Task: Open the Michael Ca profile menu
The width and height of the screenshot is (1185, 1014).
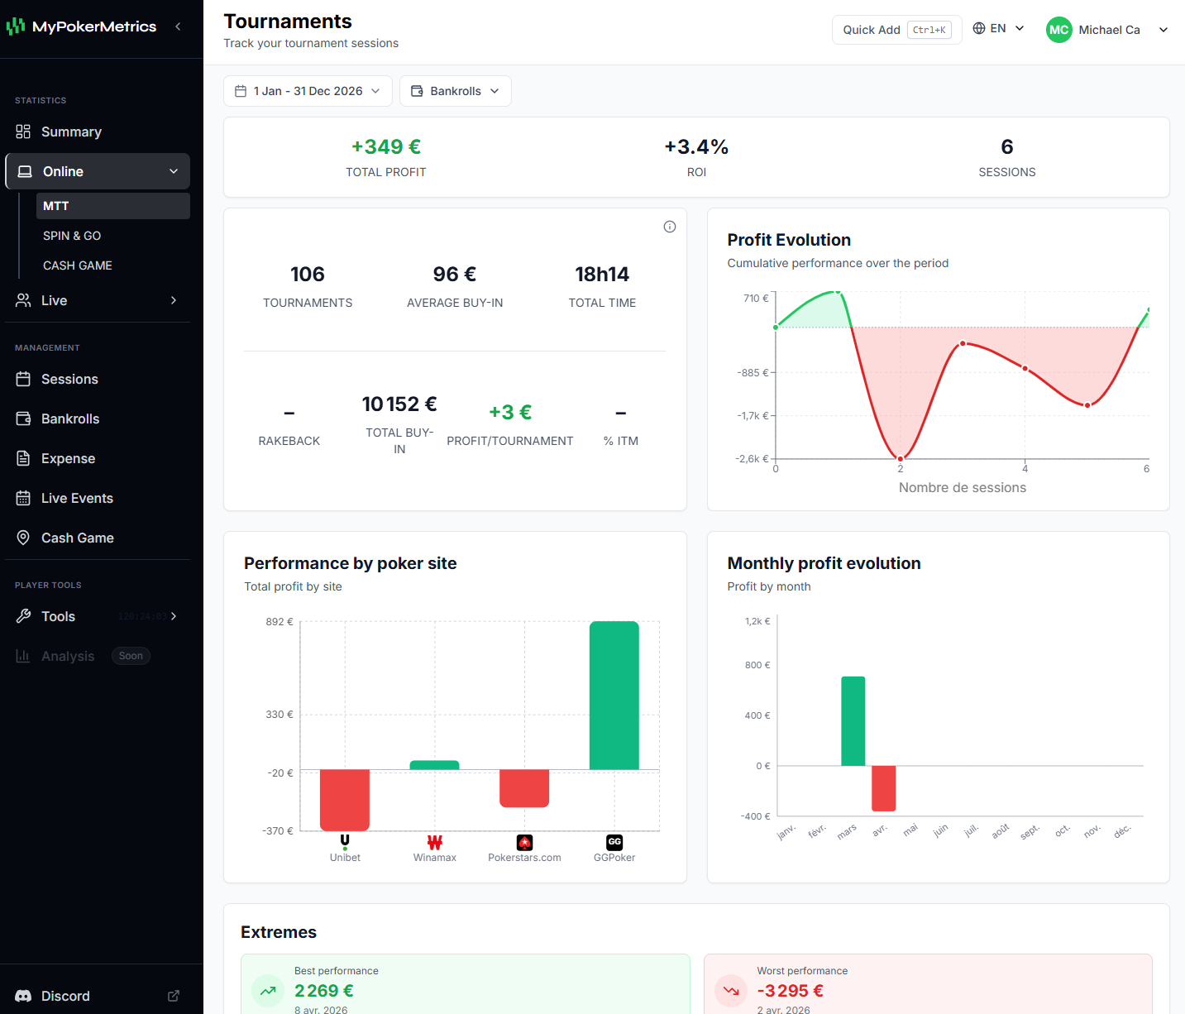Action: point(1108,29)
